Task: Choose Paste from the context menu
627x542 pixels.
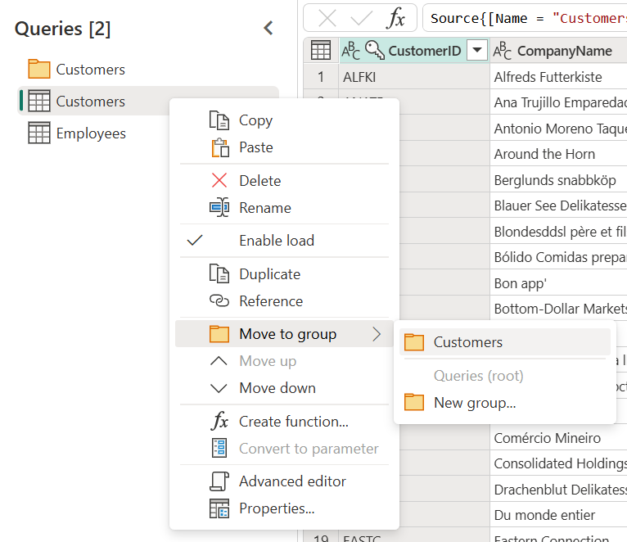Action: 284,147
